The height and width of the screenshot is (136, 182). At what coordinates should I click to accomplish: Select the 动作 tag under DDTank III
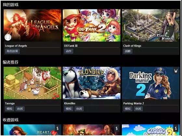[69, 51]
